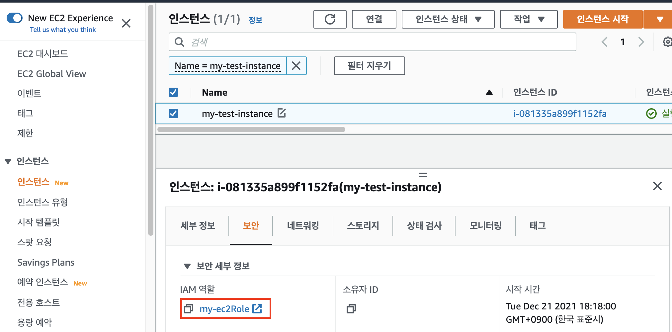The width and height of the screenshot is (672, 332).
Task: Open the 인스턴스 상태 dropdown
Action: (448, 19)
